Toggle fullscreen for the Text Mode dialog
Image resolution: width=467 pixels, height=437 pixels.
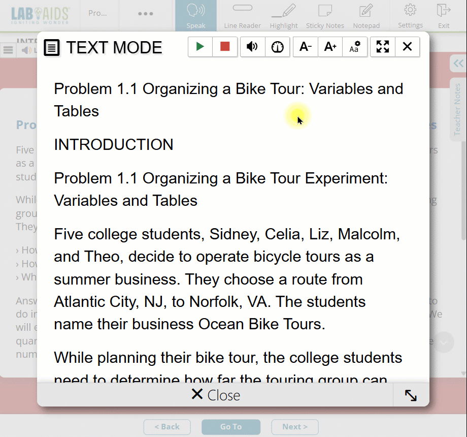point(383,47)
